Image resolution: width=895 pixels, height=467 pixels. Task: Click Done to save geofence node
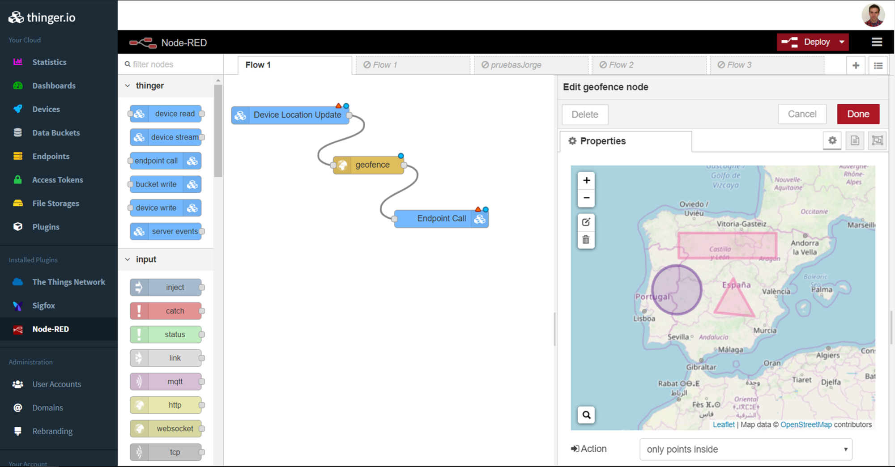pos(858,114)
